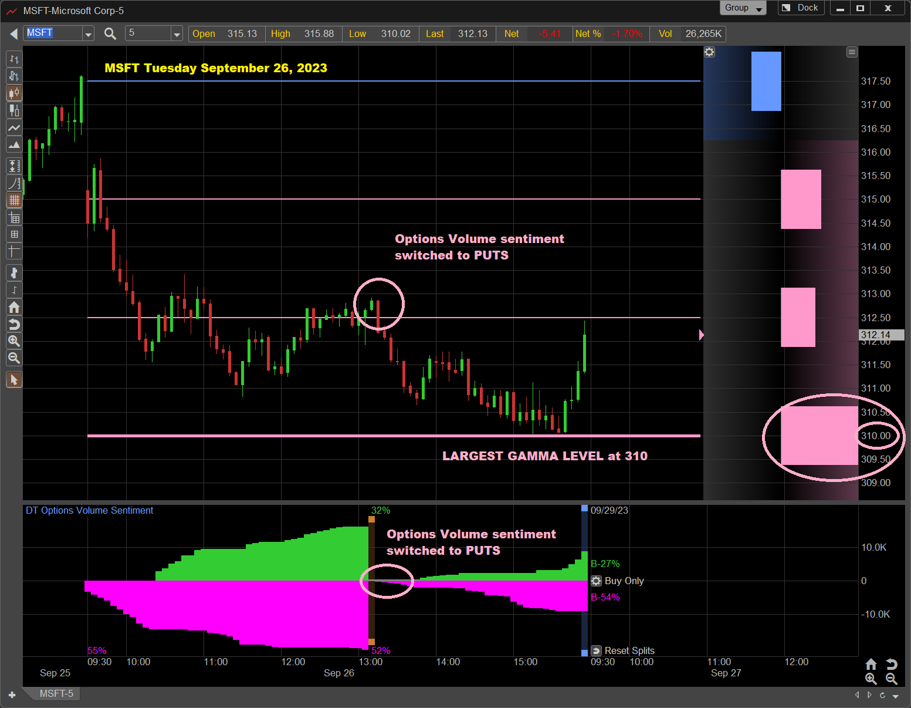The height and width of the screenshot is (708, 911).
Task: Click the lower orange split slider handle
Action: [371, 642]
